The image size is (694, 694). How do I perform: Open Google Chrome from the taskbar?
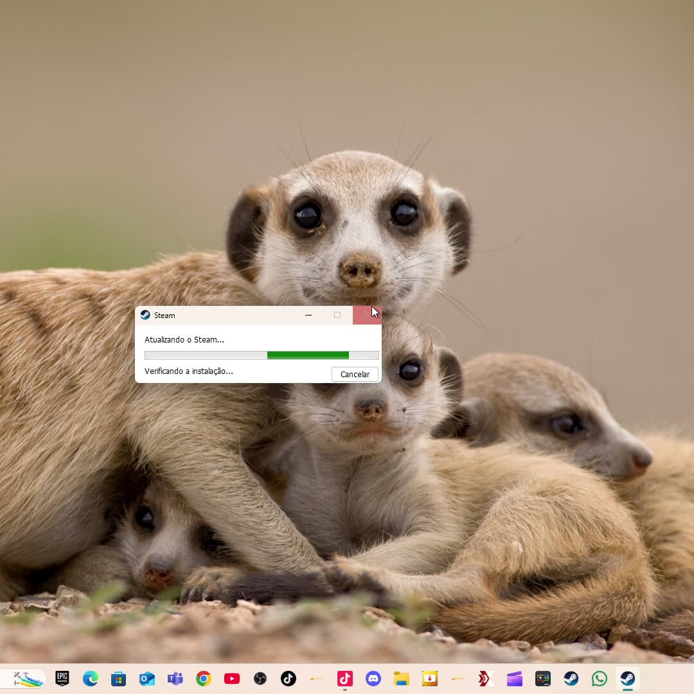click(x=204, y=679)
